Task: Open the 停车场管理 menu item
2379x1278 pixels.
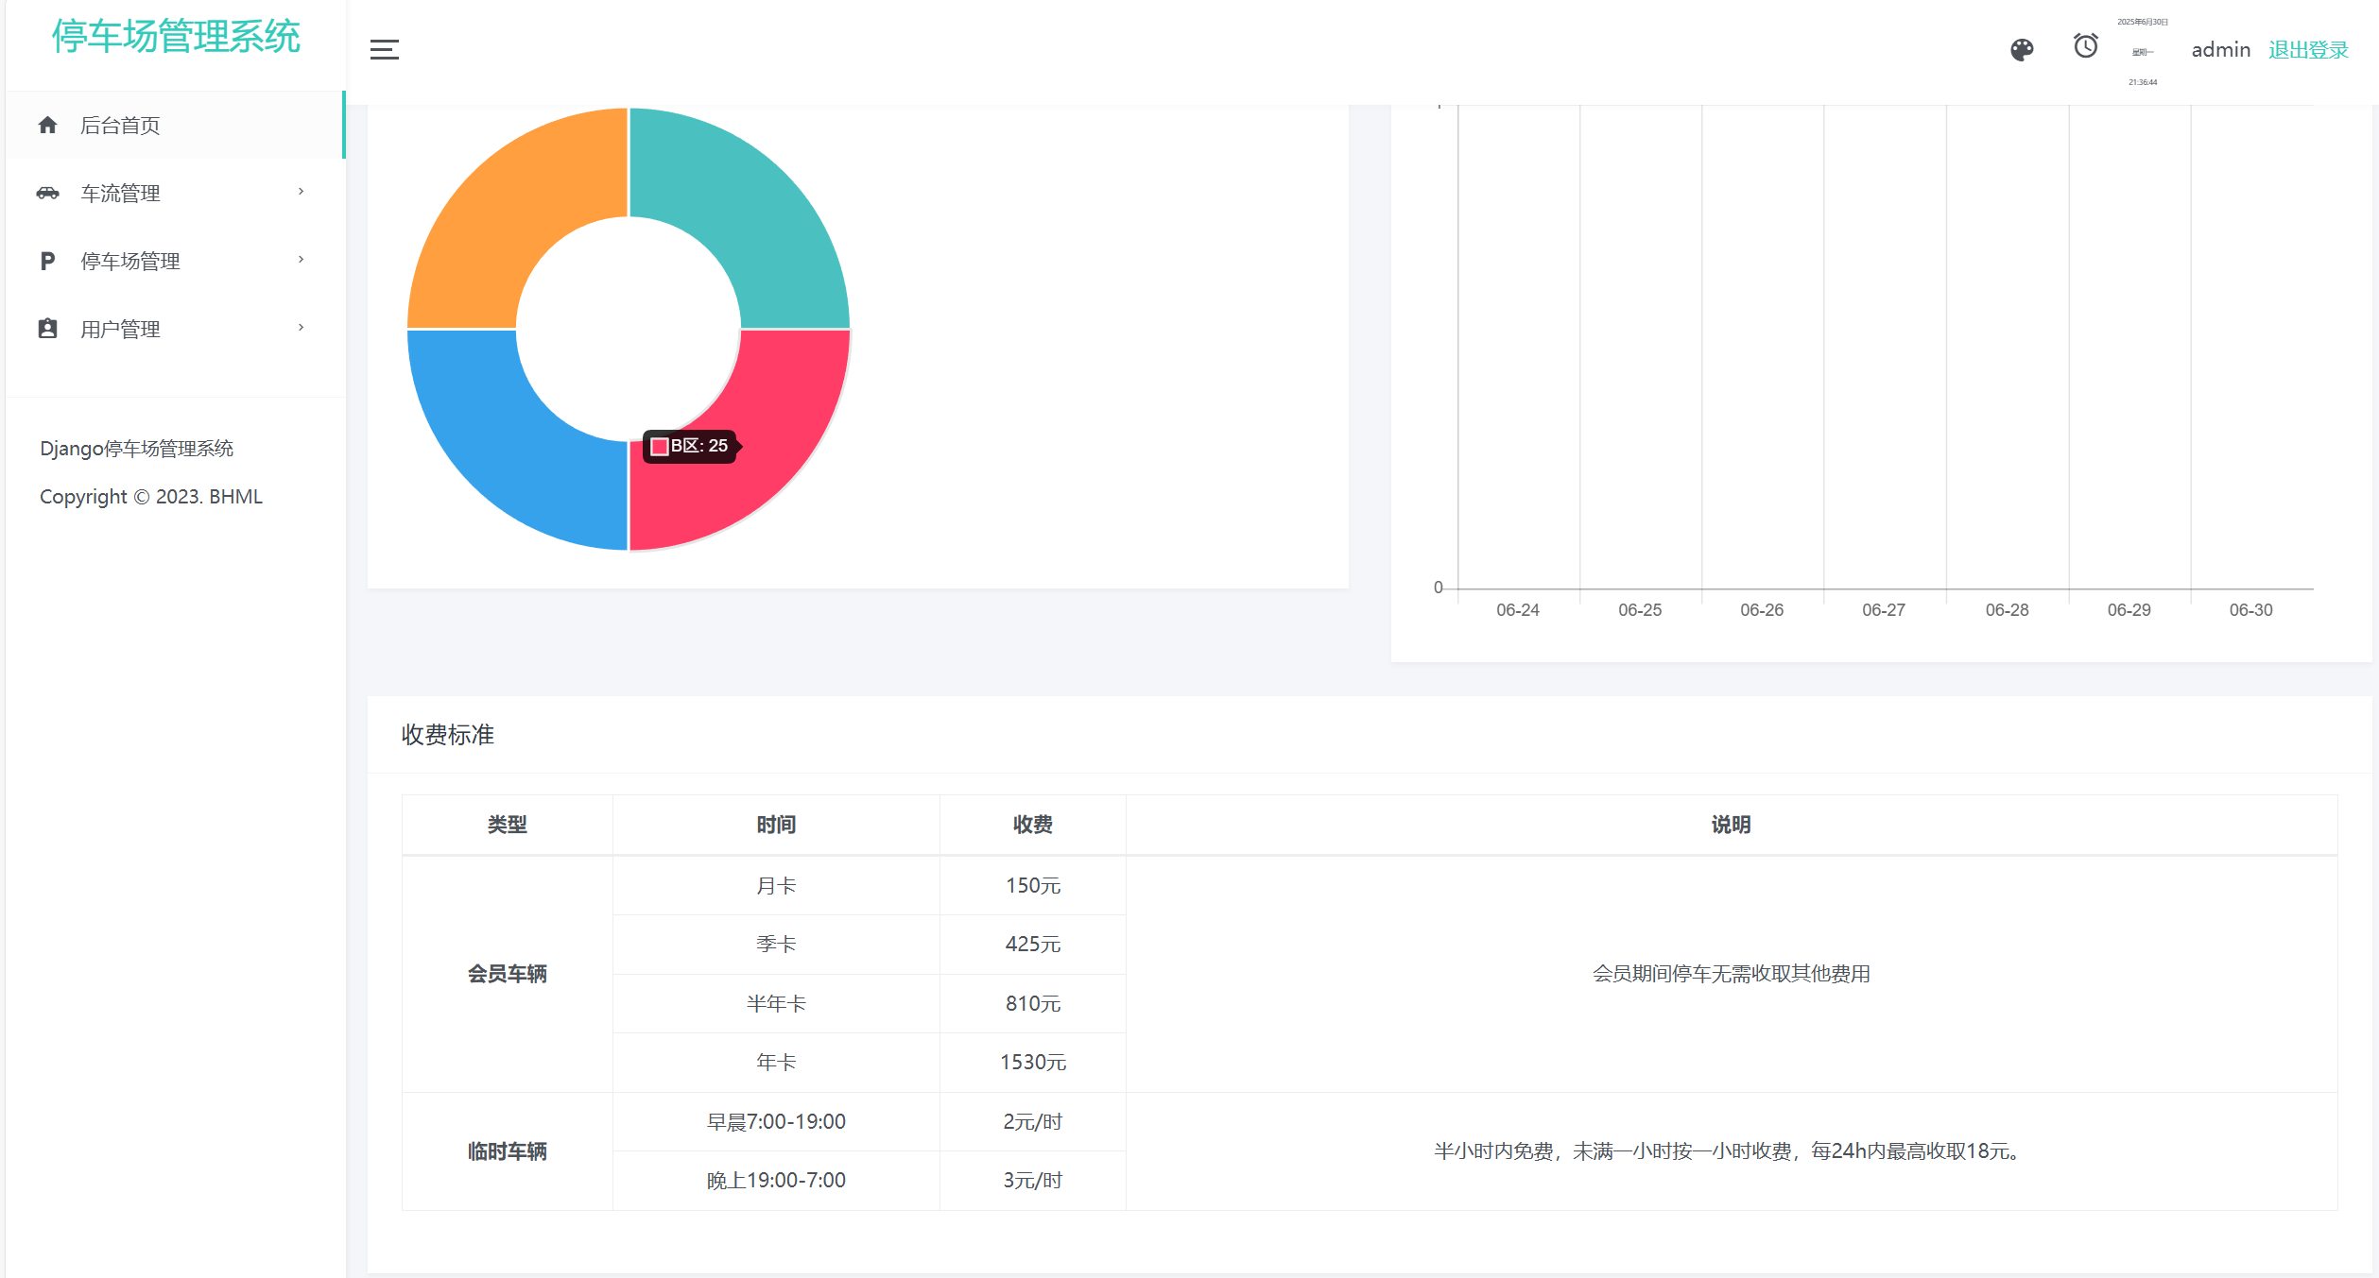Action: [x=175, y=261]
